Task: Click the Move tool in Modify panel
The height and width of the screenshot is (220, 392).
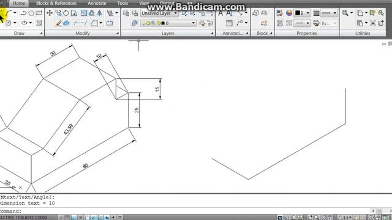Action: [50, 13]
